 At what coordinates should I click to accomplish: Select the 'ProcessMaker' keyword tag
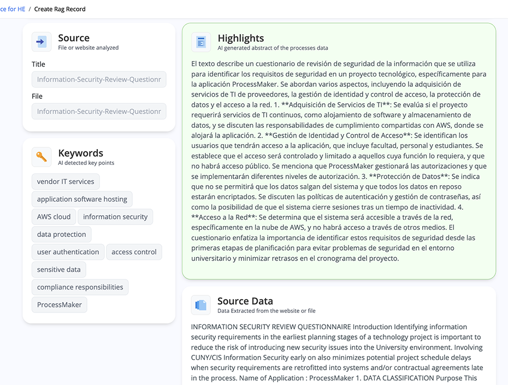(x=60, y=305)
